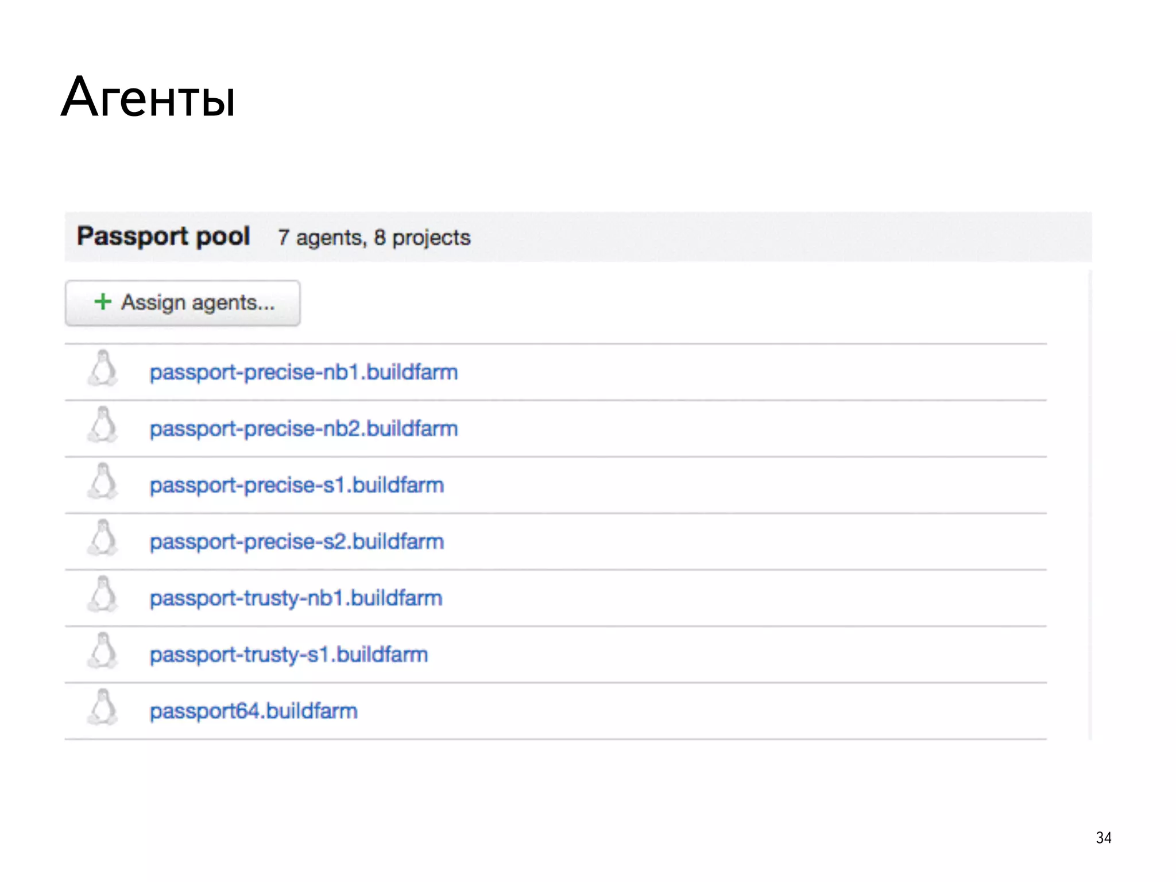Open passport-precise-nb1.buildfarm agent link
The image size is (1176, 882).
(303, 373)
